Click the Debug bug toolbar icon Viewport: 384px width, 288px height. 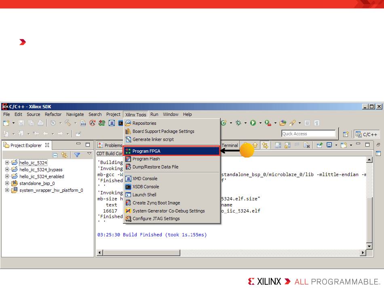point(238,123)
